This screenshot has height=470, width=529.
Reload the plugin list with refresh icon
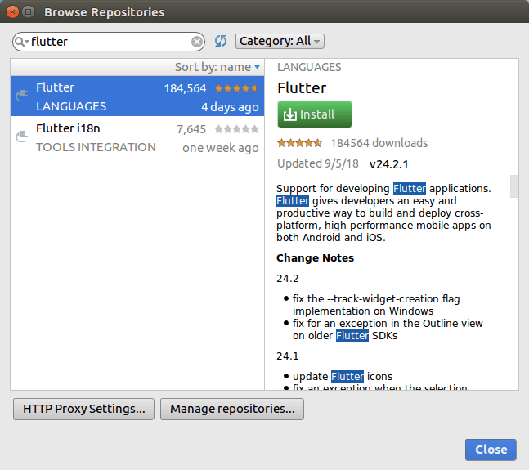221,41
